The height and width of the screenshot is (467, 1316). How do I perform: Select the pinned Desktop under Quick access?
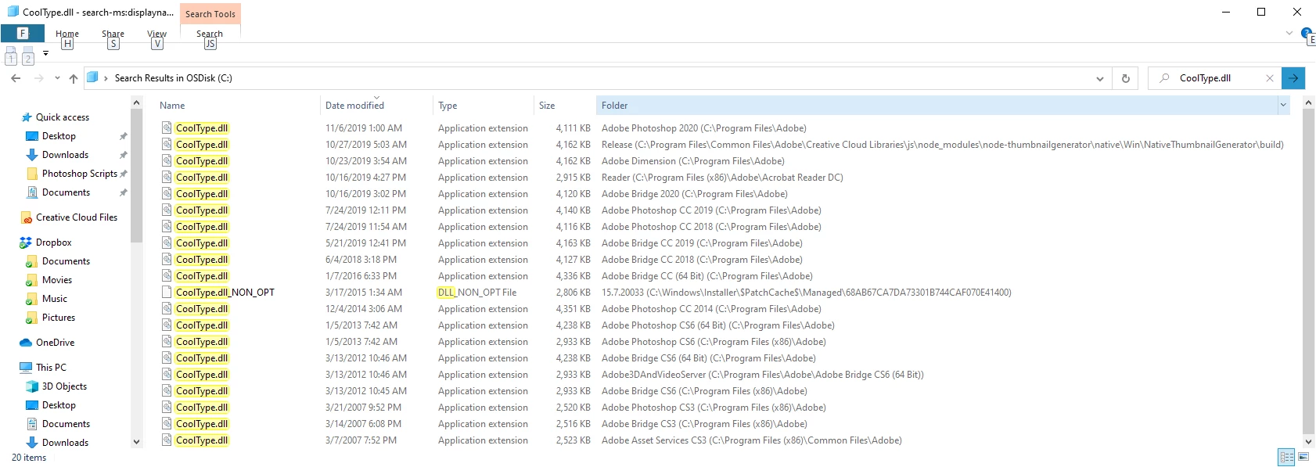[x=59, y=136]
